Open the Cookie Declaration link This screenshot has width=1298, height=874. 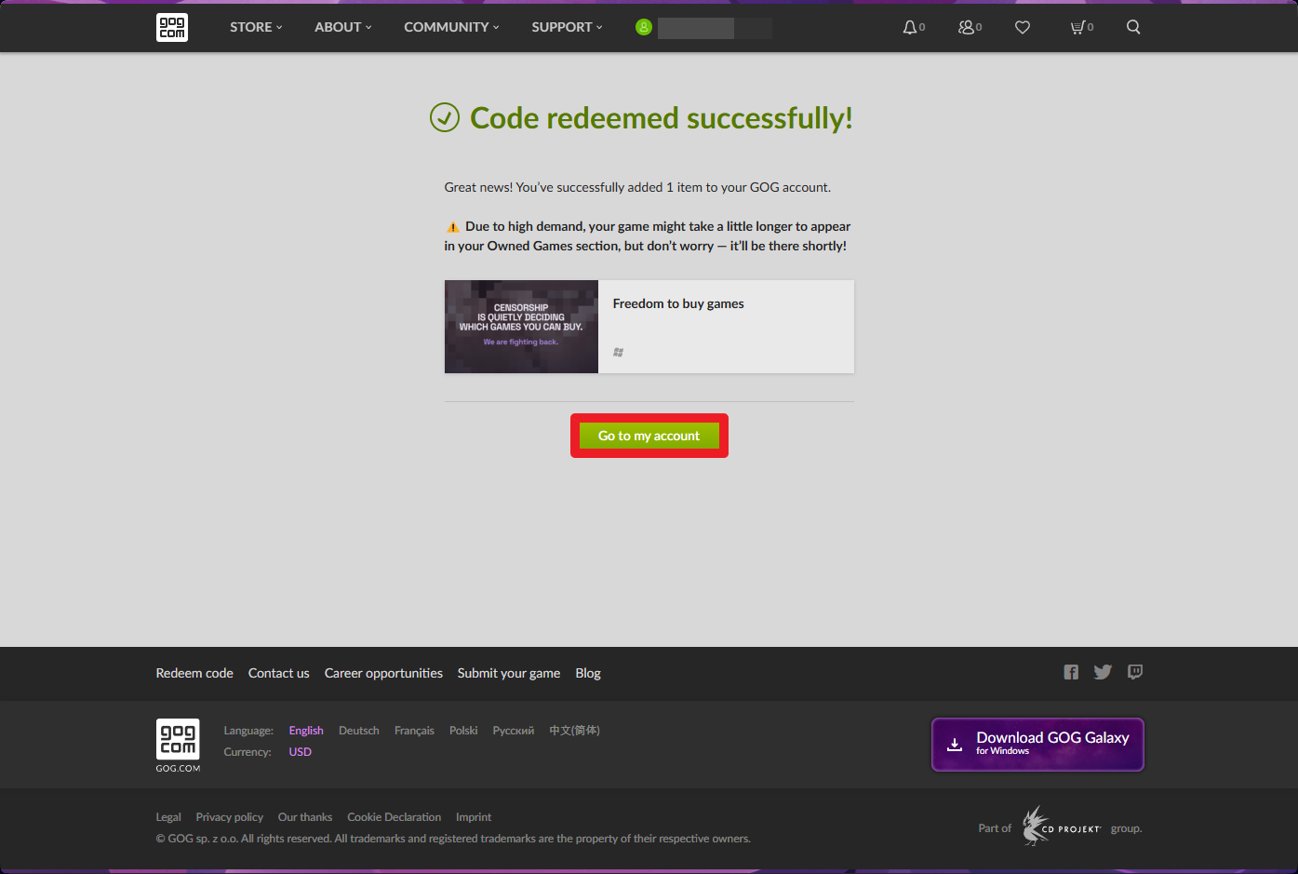pos(395,817)
